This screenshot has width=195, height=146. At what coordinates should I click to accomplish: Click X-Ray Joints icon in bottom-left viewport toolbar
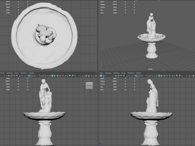pos(91,76)
